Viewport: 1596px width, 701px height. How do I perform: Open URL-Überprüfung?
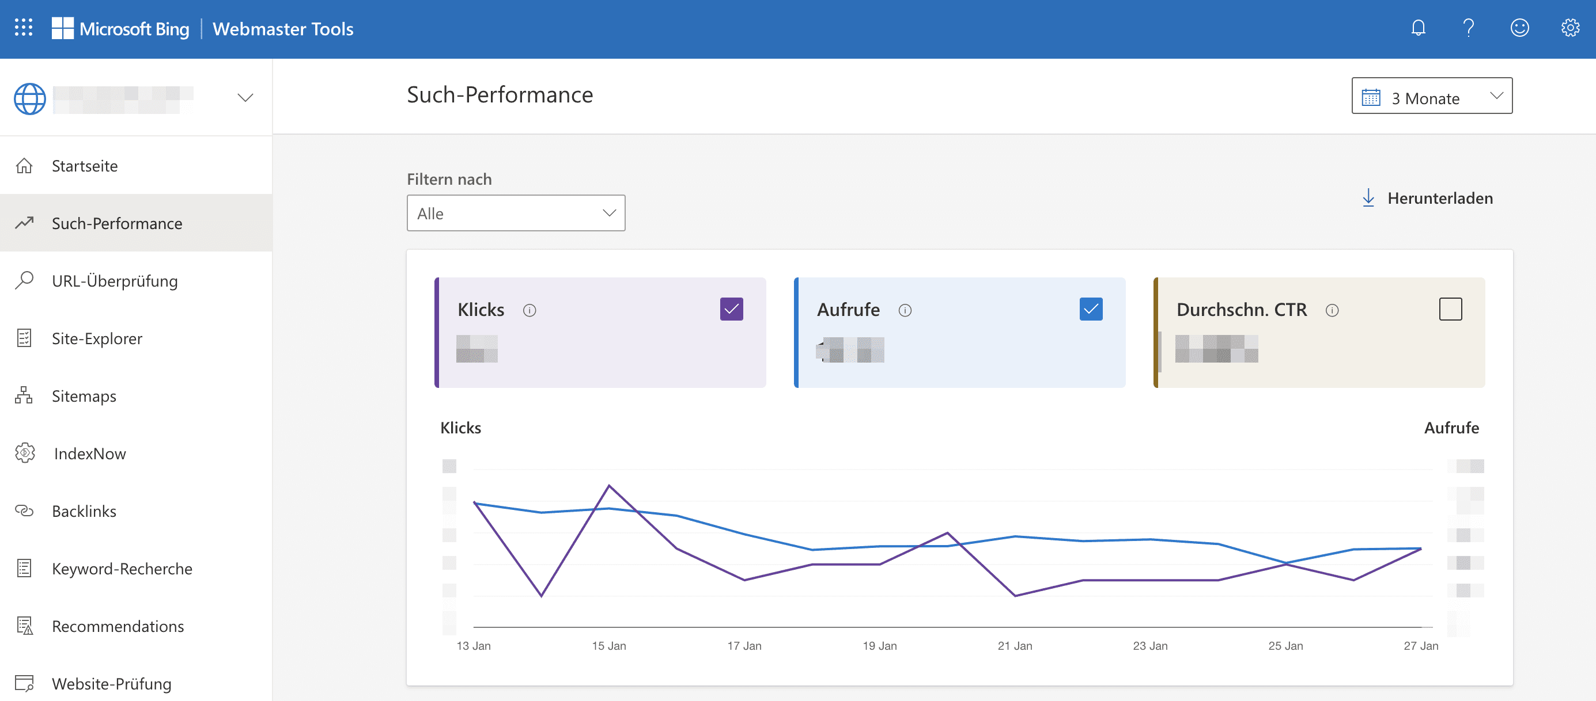point(135,280)
